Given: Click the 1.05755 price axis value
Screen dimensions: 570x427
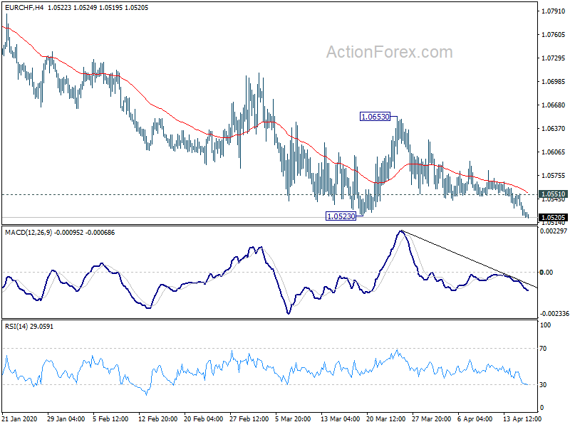Looking at the screenshot, I should point(554,175).
